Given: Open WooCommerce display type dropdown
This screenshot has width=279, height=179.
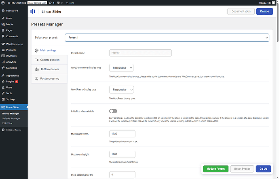Looking at the screenshot, I should coord(121,68).
